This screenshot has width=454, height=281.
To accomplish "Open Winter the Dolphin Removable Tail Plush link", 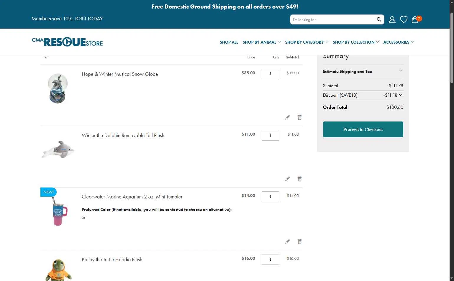I will 123,135.
